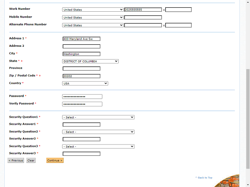The height and width of the screenshot is (187, 250).
Task: Click the 'Security Question1' label
Action: [23, 117]
